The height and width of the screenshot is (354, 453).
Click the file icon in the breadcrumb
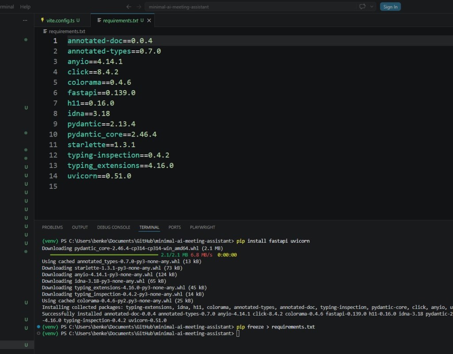point(45,31)
